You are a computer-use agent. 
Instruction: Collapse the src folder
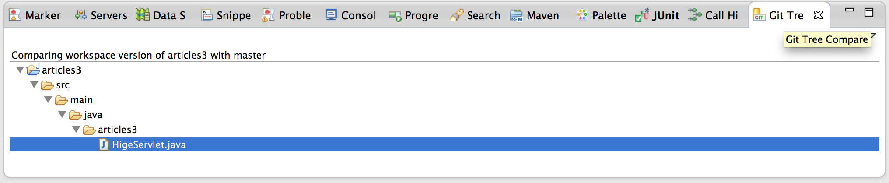point(34,85)
